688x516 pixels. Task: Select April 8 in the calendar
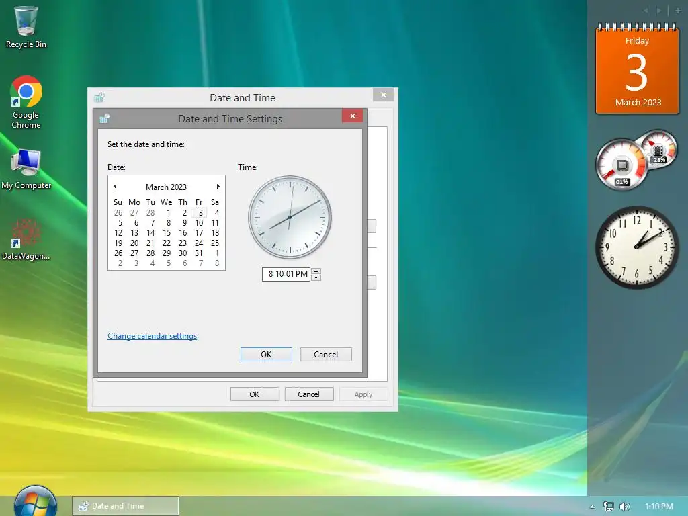point(216,263)
